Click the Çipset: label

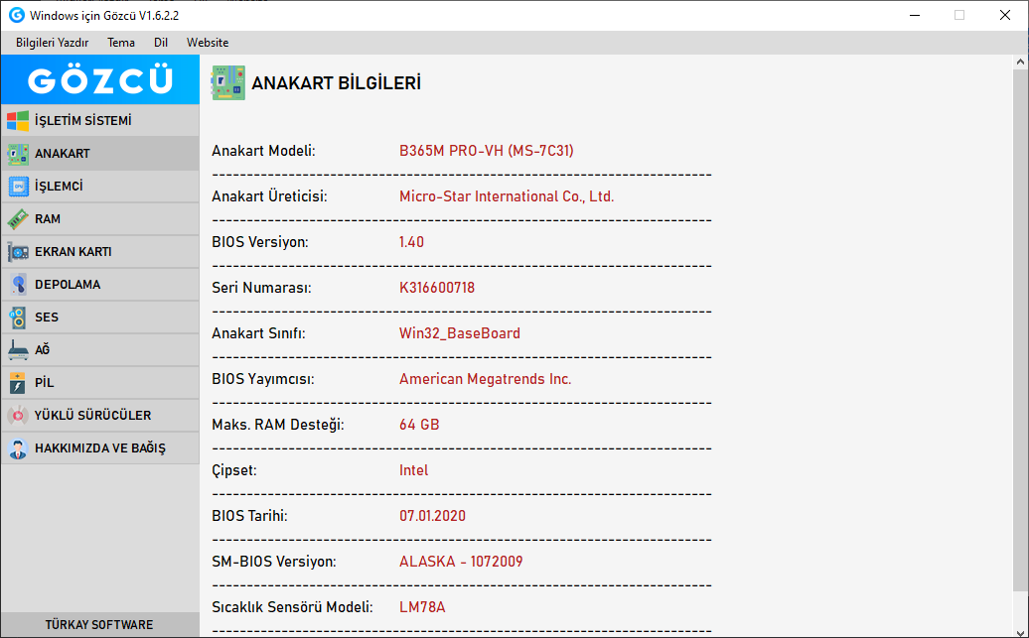[234, 470]
